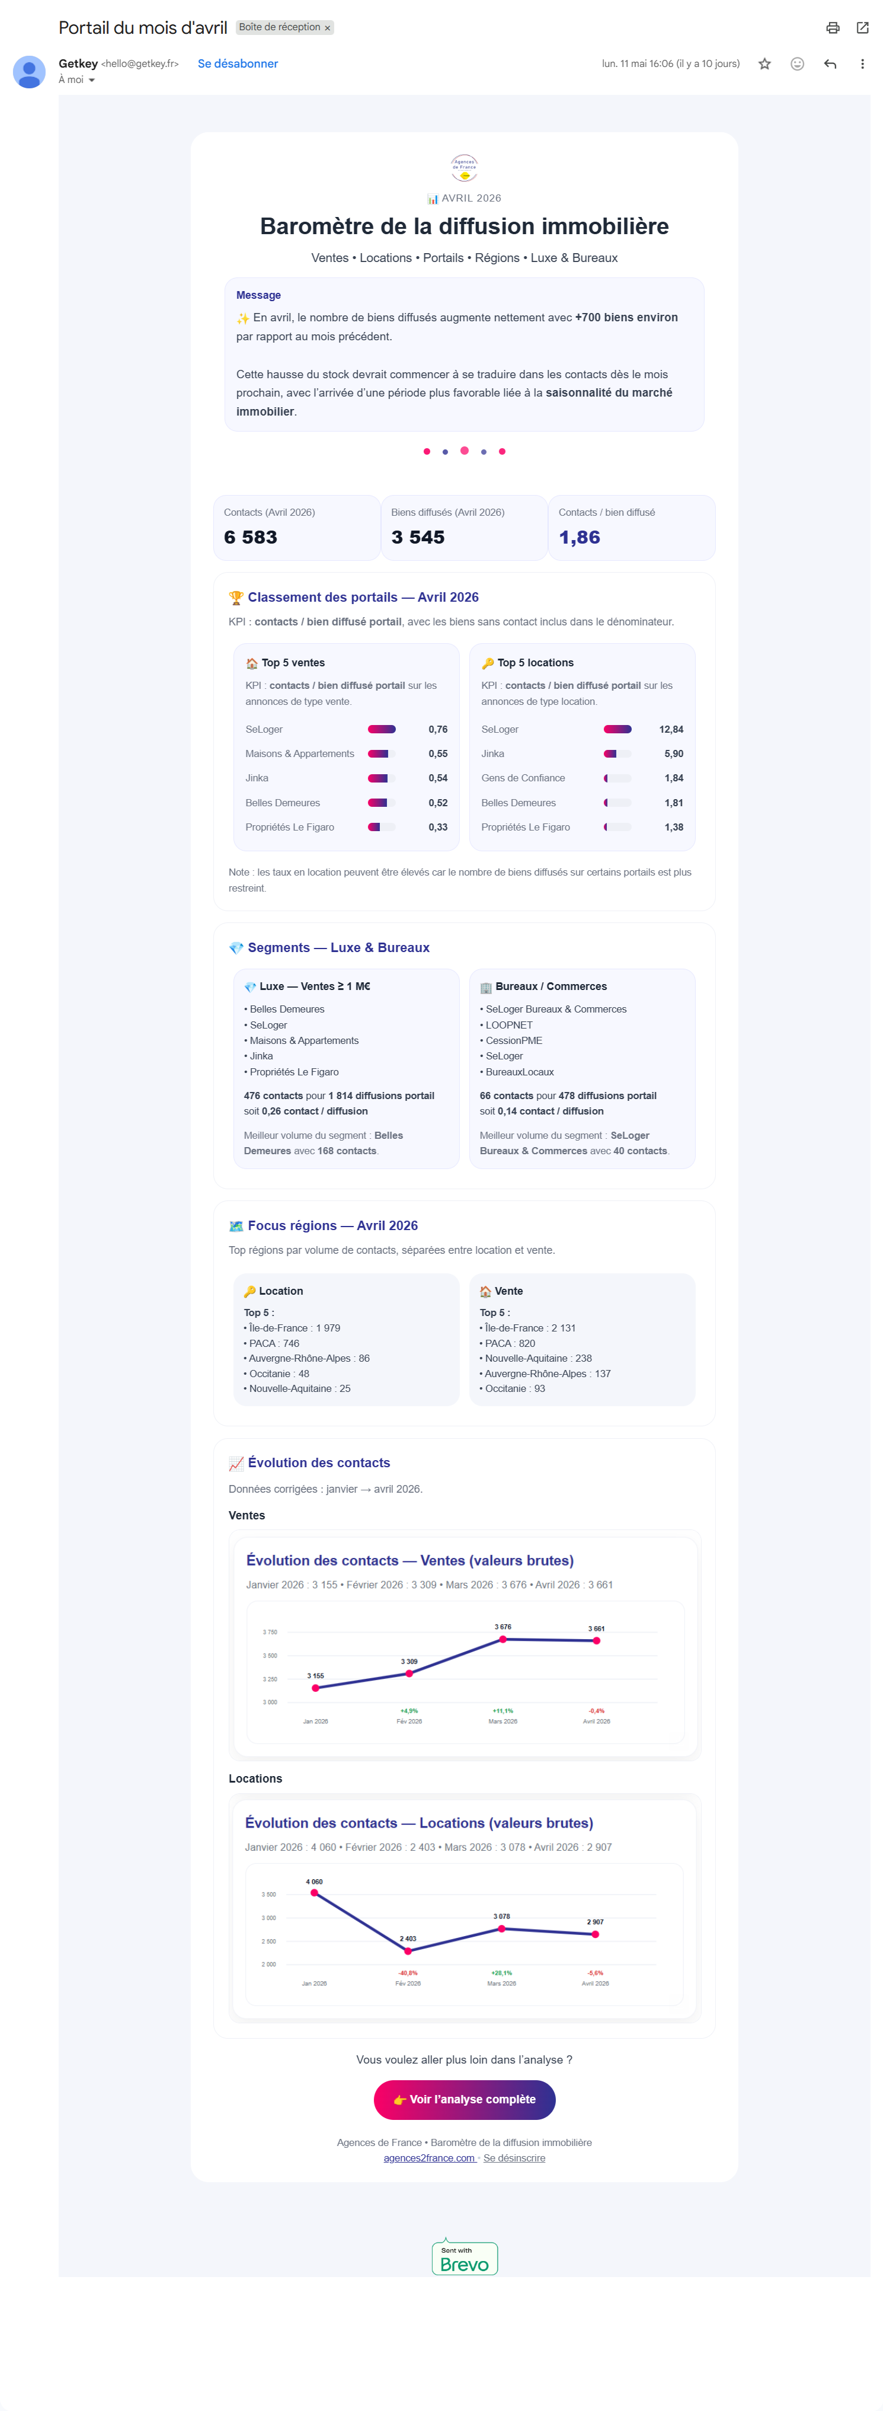Click the 2 907 data point in Locations chart

pos(595,1934)
